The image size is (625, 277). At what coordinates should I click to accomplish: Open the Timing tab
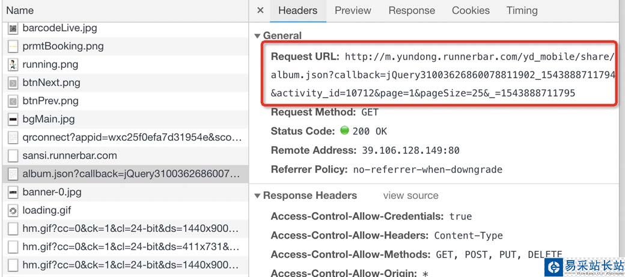pos(522,10)
